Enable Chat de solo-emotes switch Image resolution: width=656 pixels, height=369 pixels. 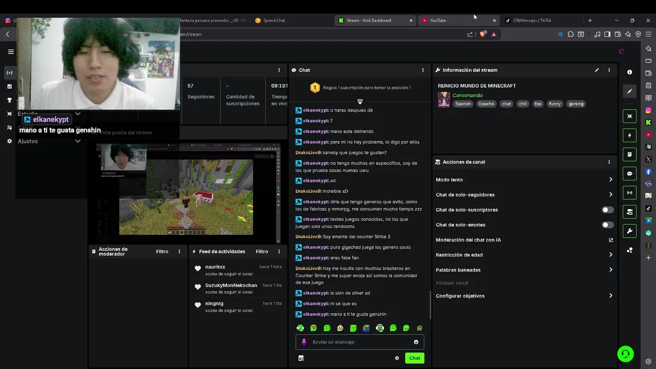[607, 225]
